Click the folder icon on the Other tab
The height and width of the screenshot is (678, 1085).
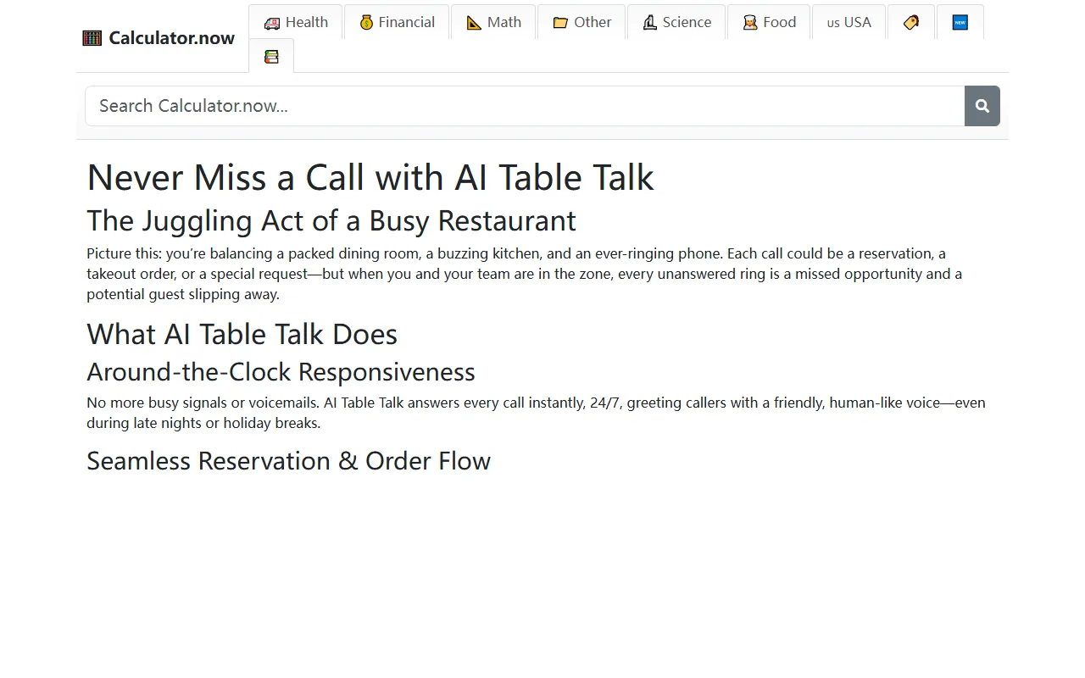pyautogui.click(x=559, y=22)
